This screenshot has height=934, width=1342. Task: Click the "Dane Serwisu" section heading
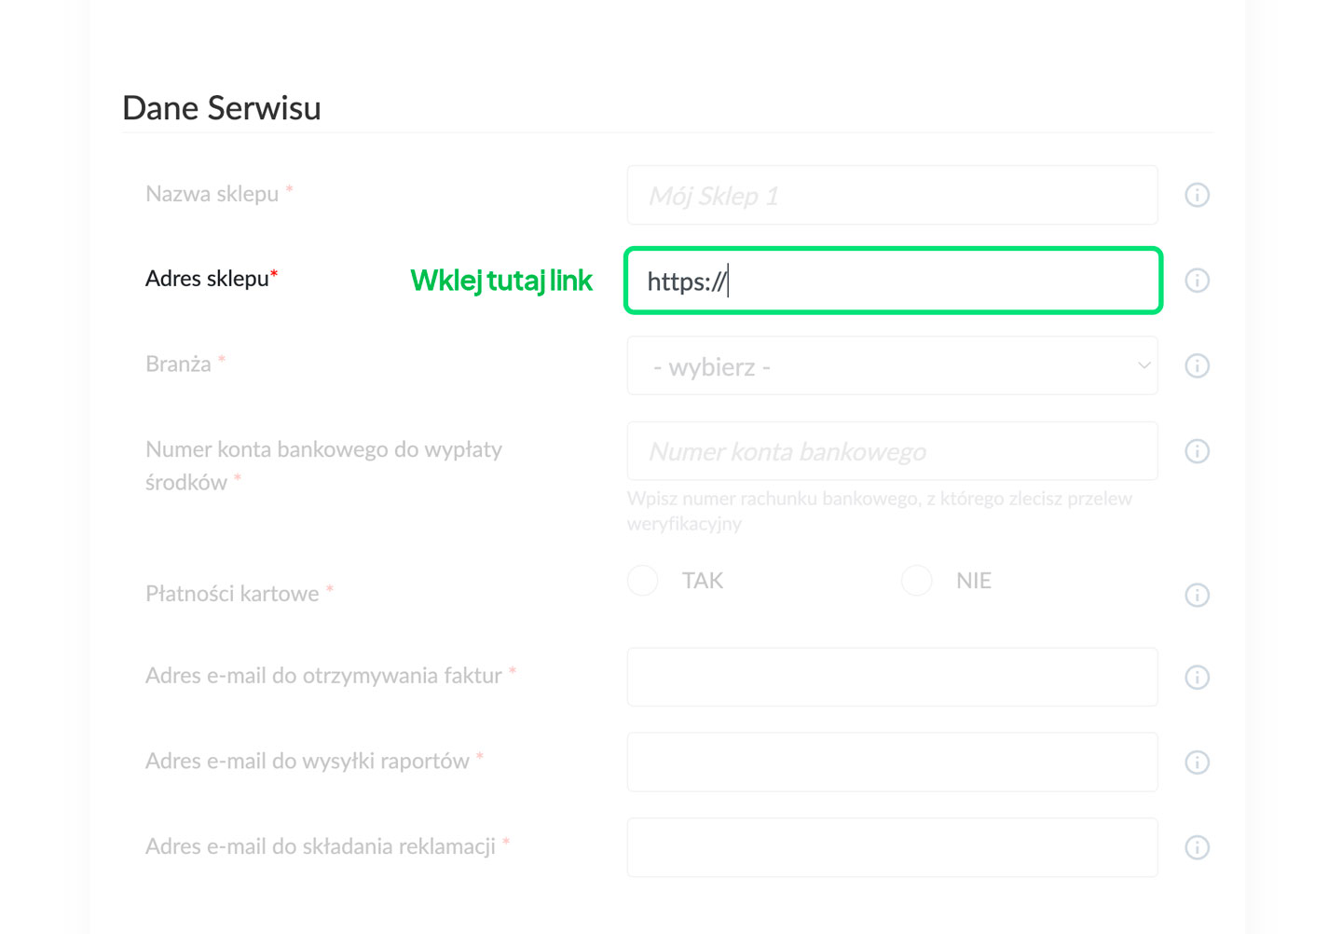[x=222, y=108]
